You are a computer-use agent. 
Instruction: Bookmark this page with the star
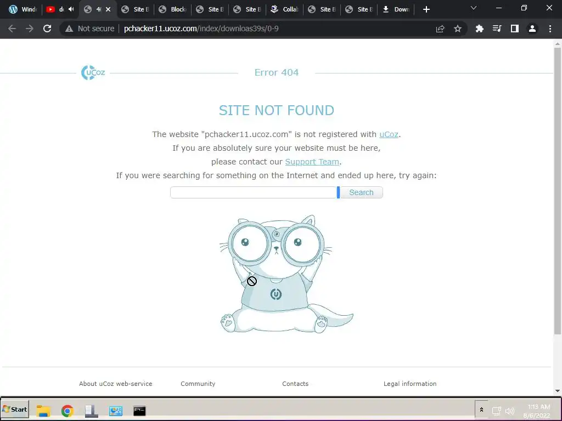(458, 29)
